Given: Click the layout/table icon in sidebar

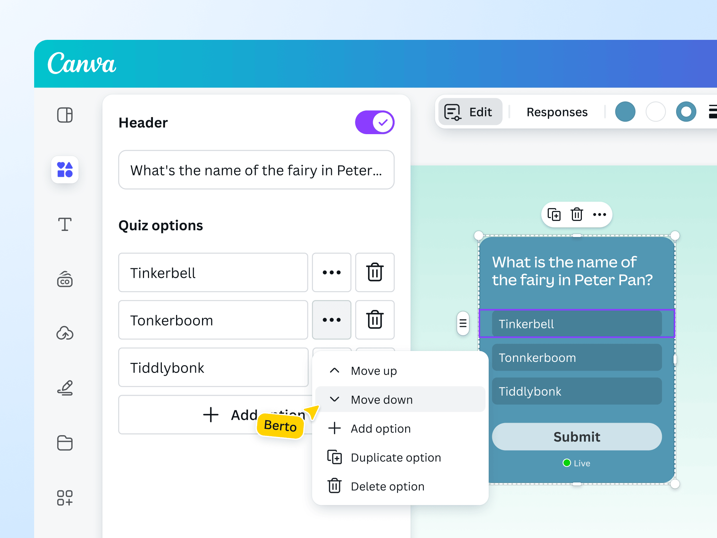Looking at the screenshot, I should [x=64, y=115].
